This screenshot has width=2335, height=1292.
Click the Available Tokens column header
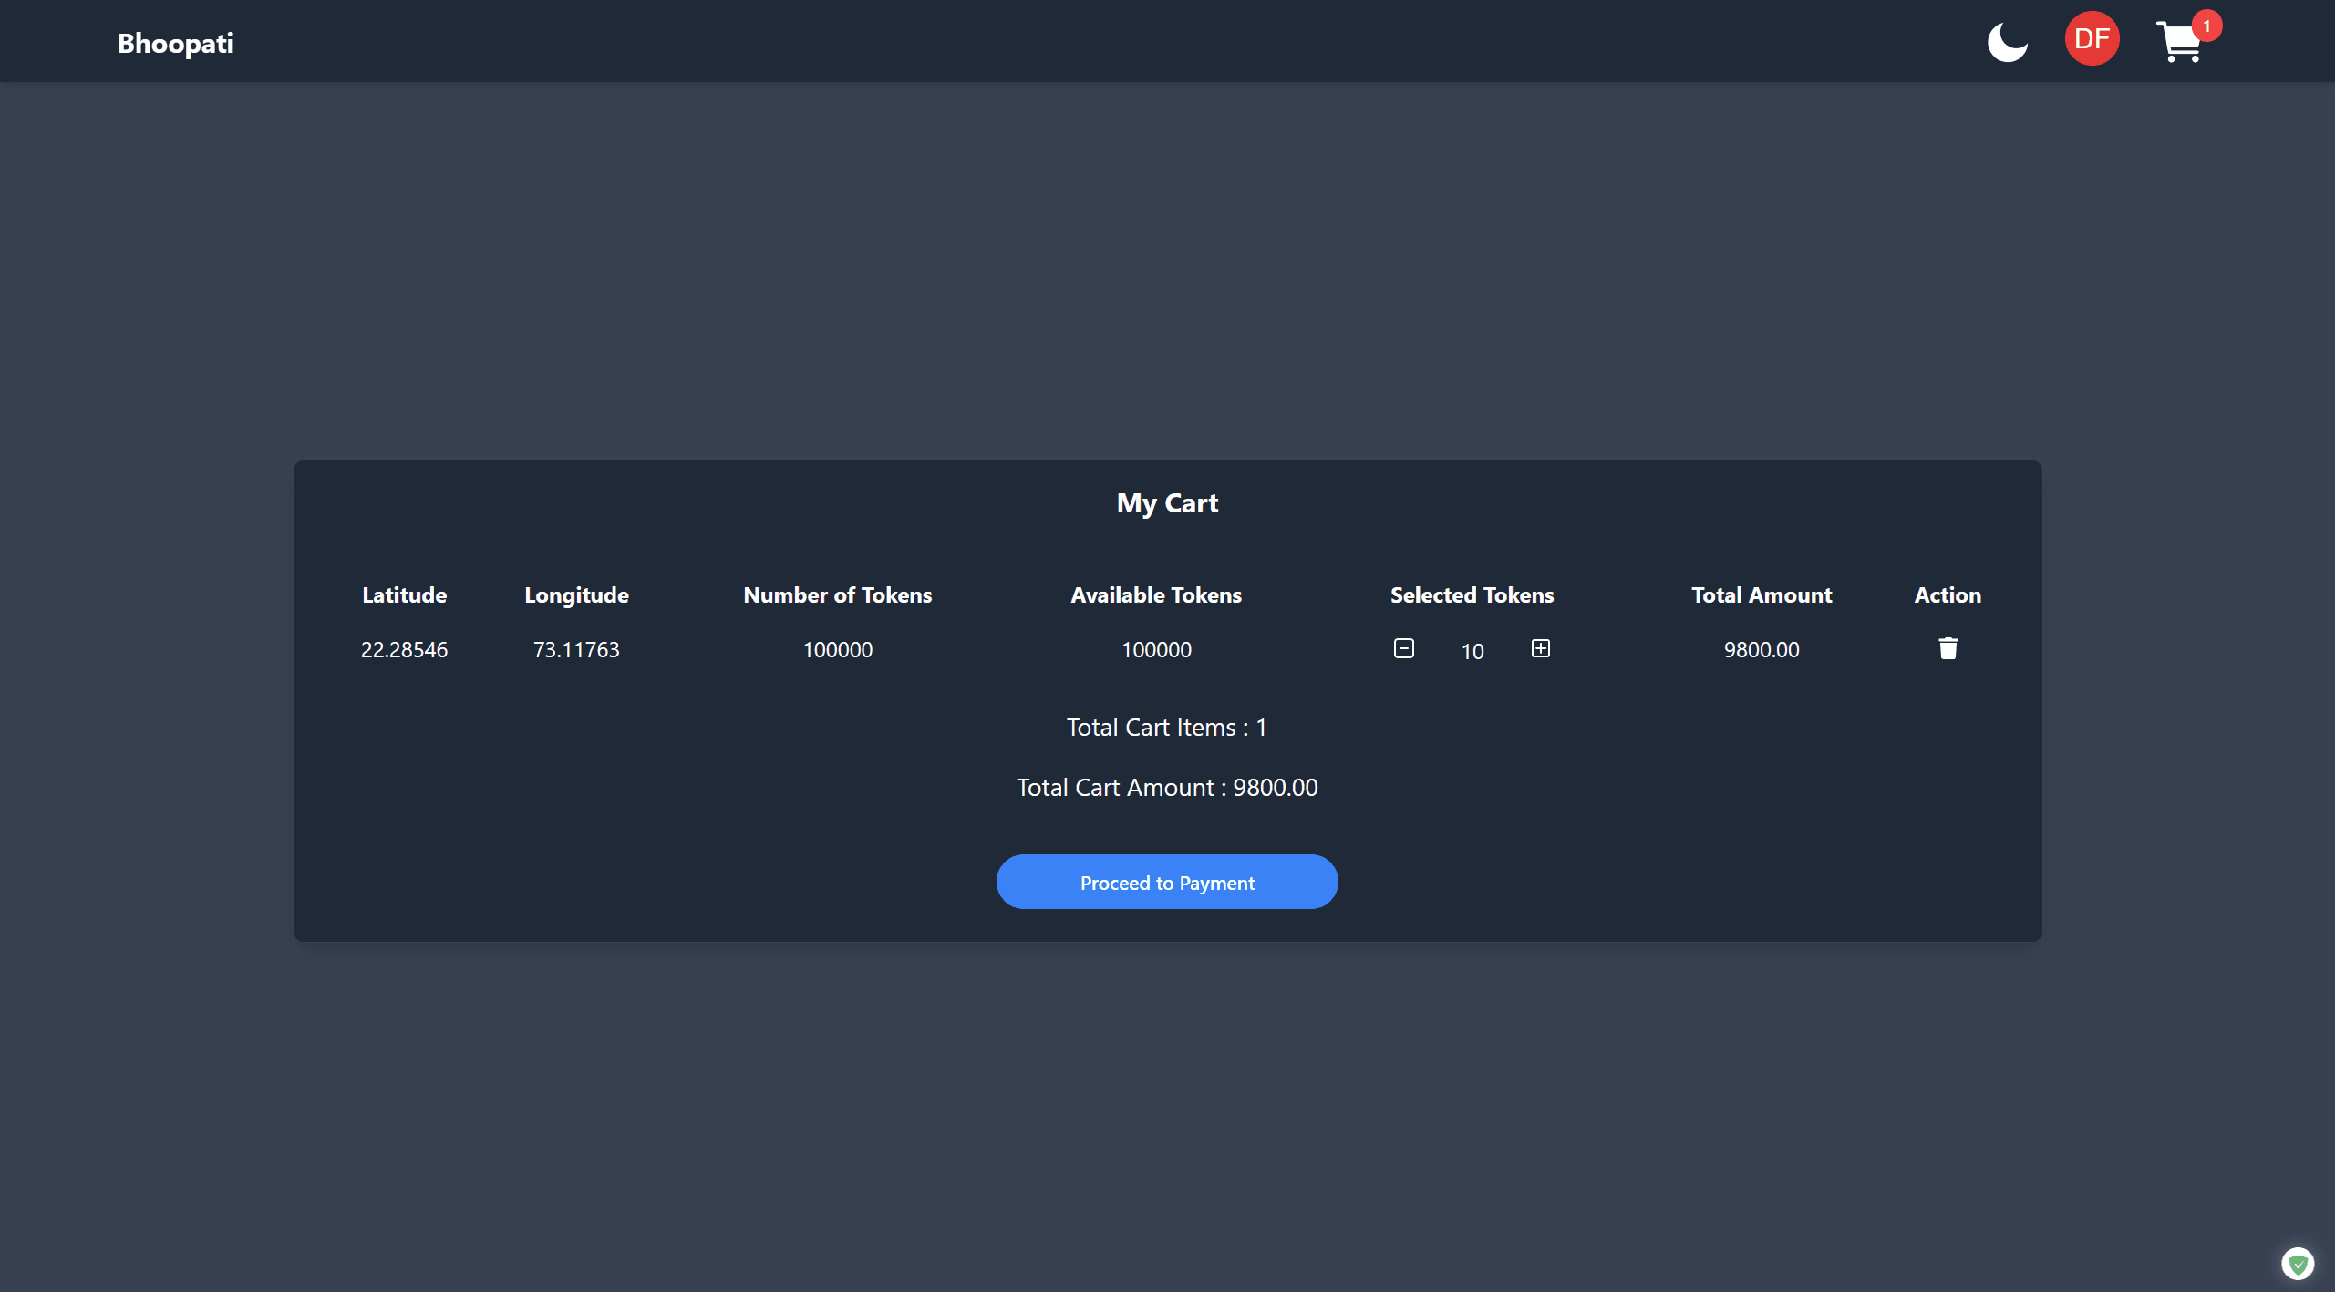pos(1156,594)
